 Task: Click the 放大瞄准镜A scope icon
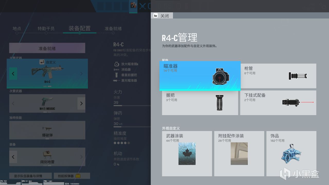116,64
